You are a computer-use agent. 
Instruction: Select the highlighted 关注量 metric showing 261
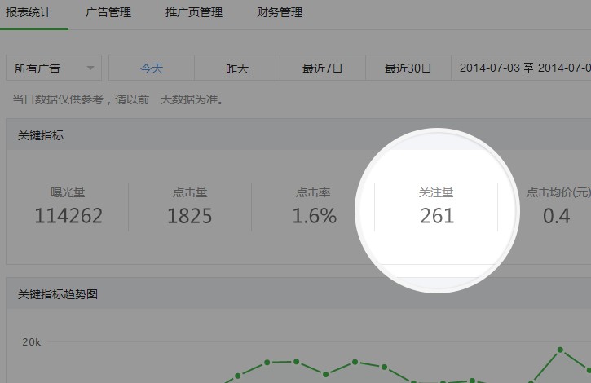(x=437, y=206)
